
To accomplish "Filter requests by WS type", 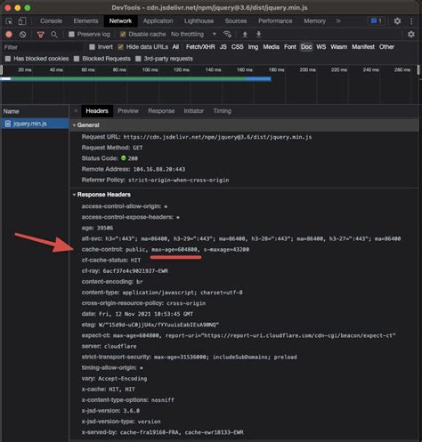I will (x=321, y=47).
